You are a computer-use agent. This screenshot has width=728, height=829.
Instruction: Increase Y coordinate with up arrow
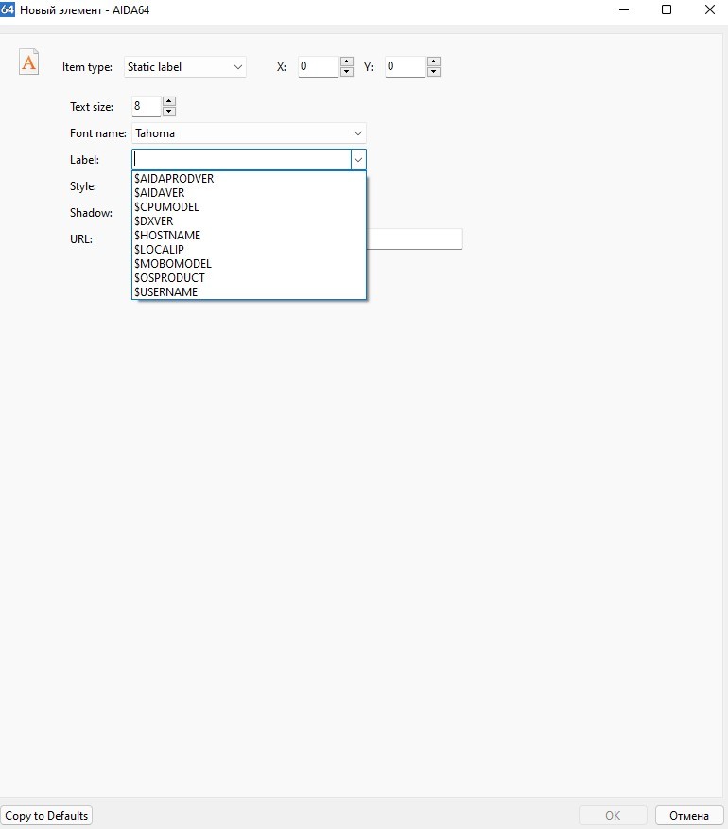point(434,62)
